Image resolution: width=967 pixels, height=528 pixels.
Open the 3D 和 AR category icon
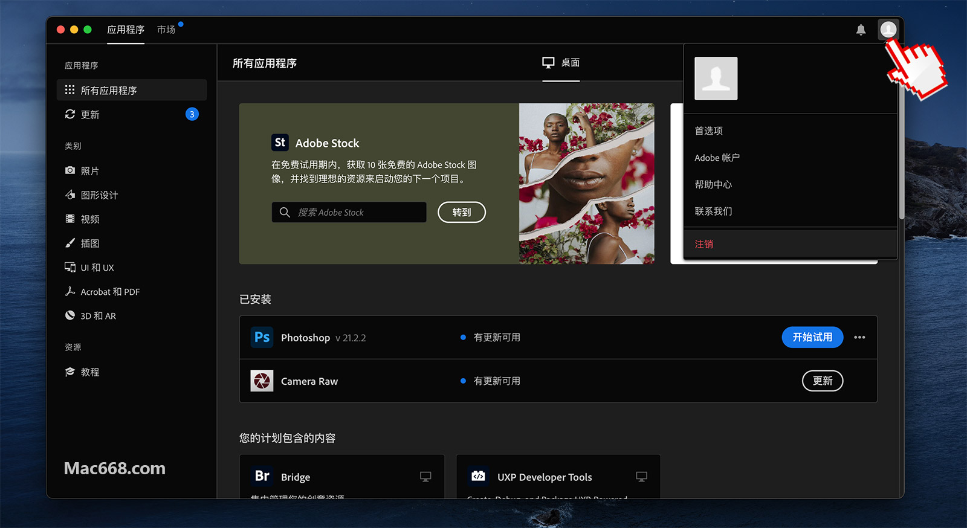click(70, 315)
